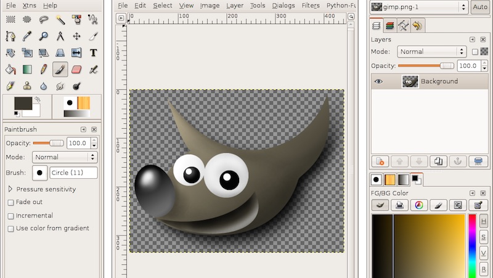Select the Smudge tool
The width and height of the screenshot is (493, 278).
60,86
